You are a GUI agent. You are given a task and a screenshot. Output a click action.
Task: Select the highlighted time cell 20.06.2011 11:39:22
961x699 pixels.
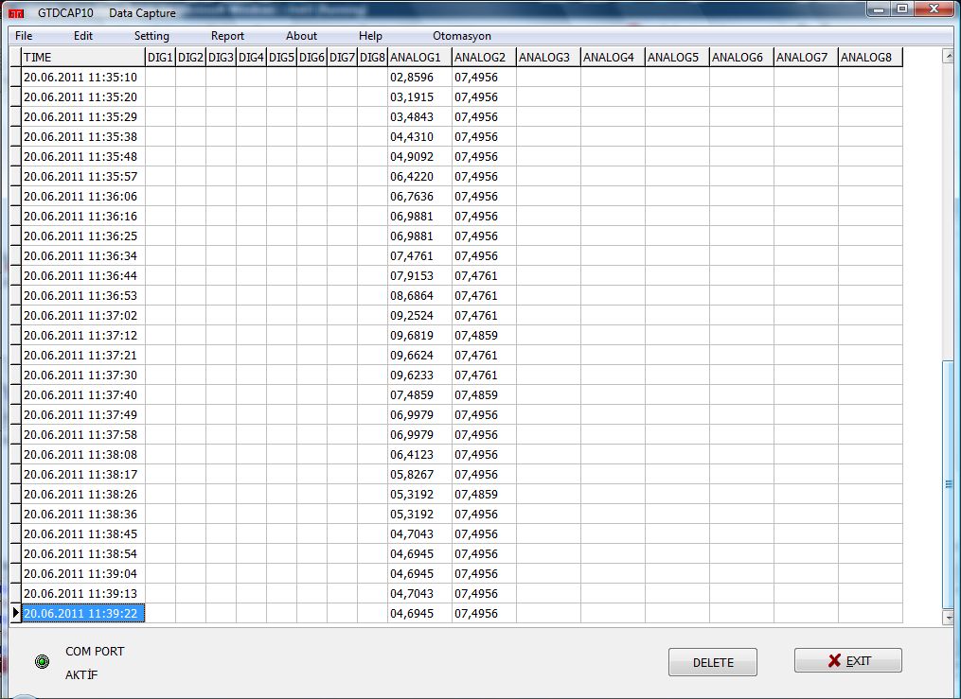[83, 613]
